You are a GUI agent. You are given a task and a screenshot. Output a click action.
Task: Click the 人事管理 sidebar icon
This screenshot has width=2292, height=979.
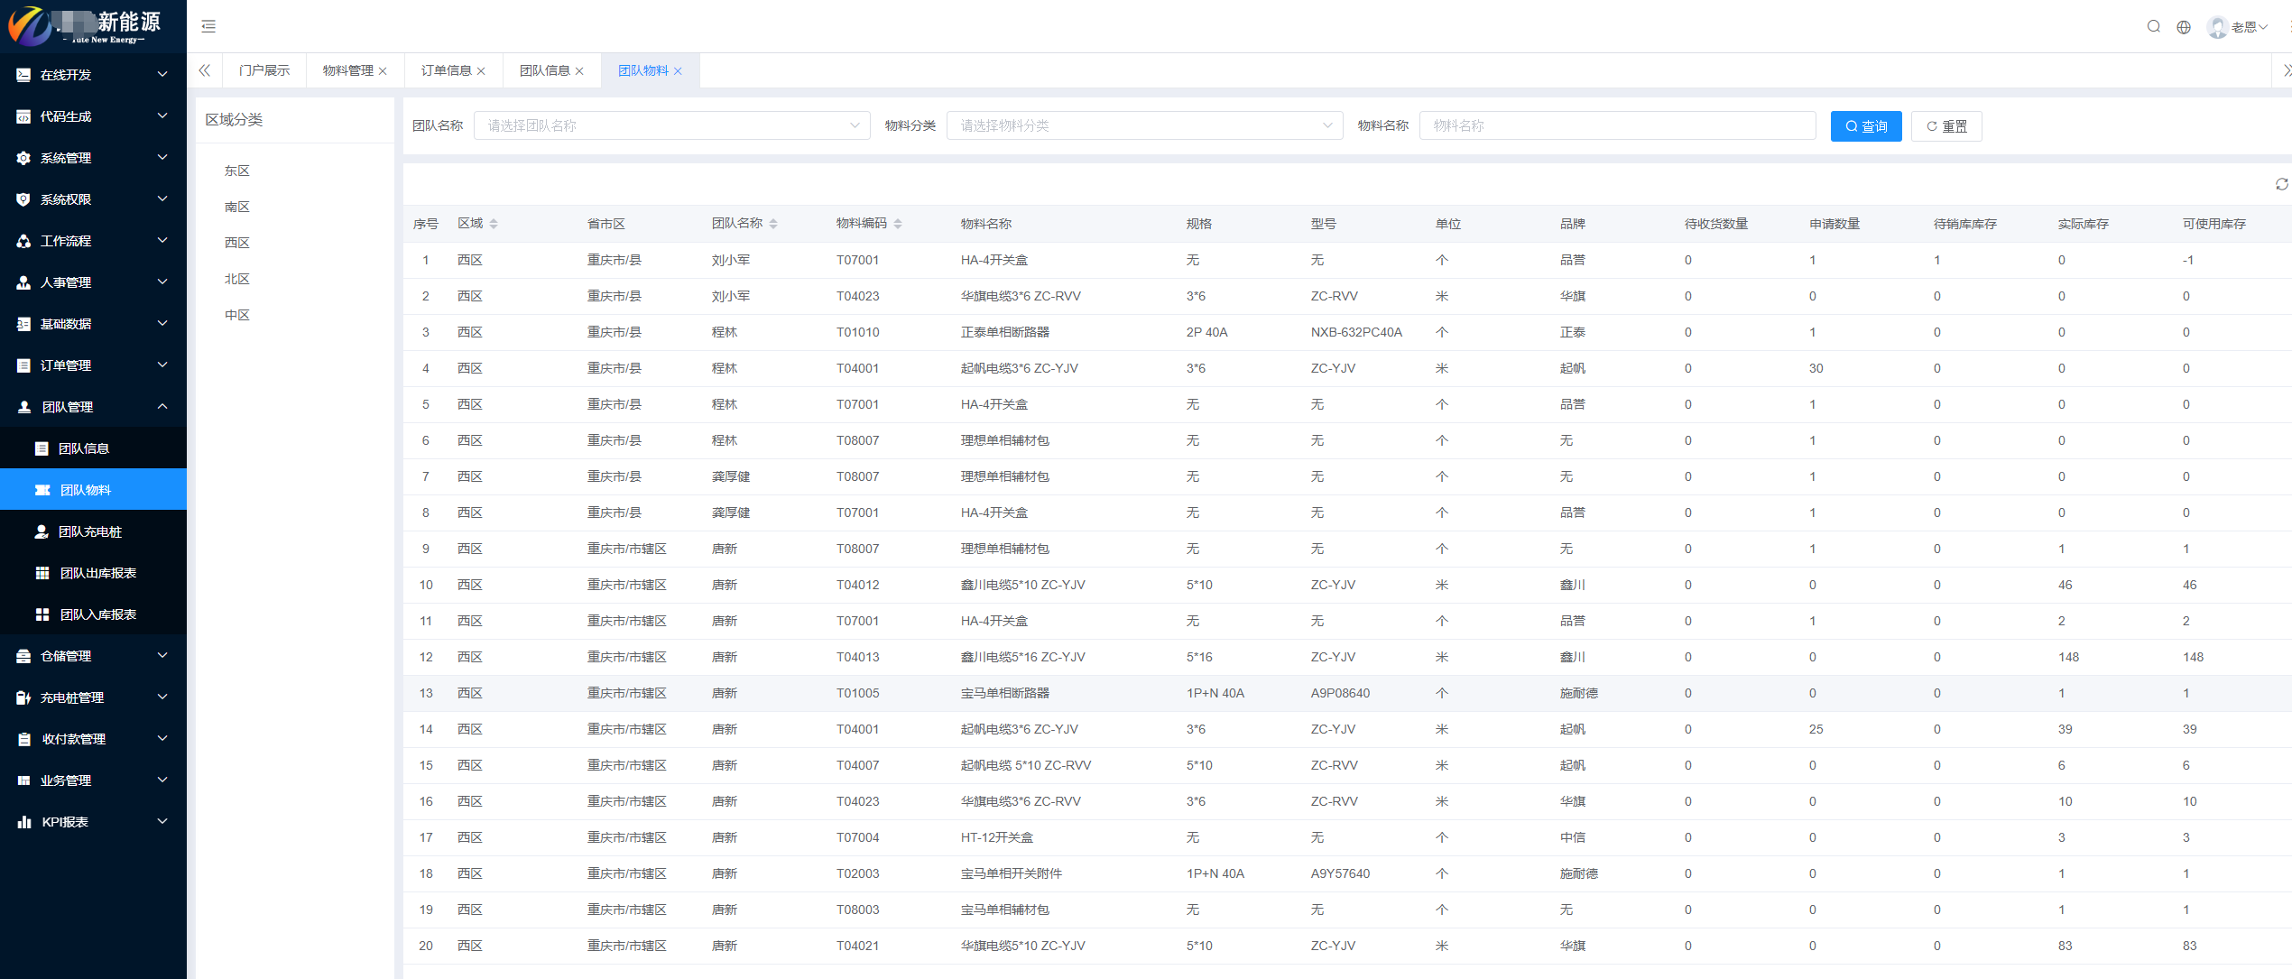click(23, 282)
